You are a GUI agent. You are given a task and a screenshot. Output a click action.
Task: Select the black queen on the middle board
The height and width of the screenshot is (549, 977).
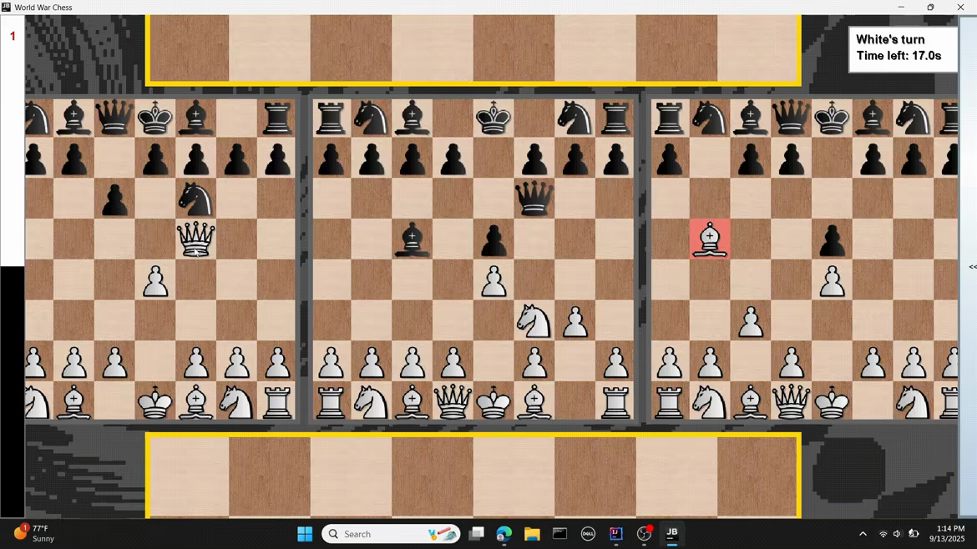(x=534, y=199)
